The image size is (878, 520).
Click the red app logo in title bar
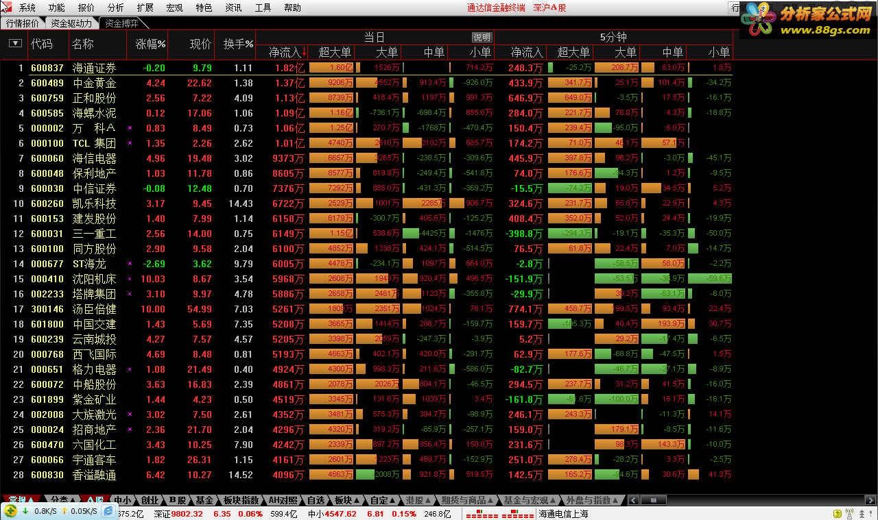[x=8, y=8]
